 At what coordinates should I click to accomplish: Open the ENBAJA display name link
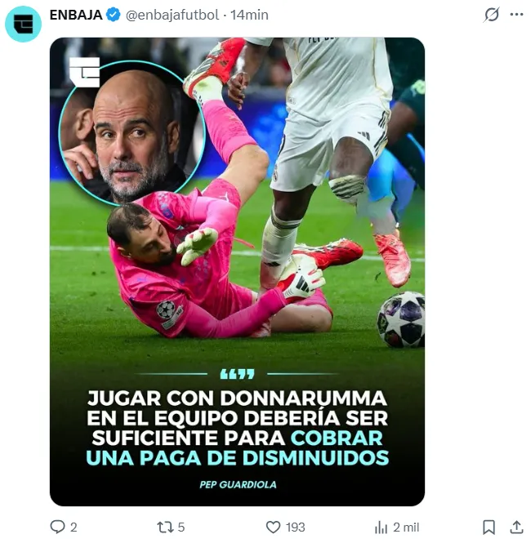(x=76, y=15)
